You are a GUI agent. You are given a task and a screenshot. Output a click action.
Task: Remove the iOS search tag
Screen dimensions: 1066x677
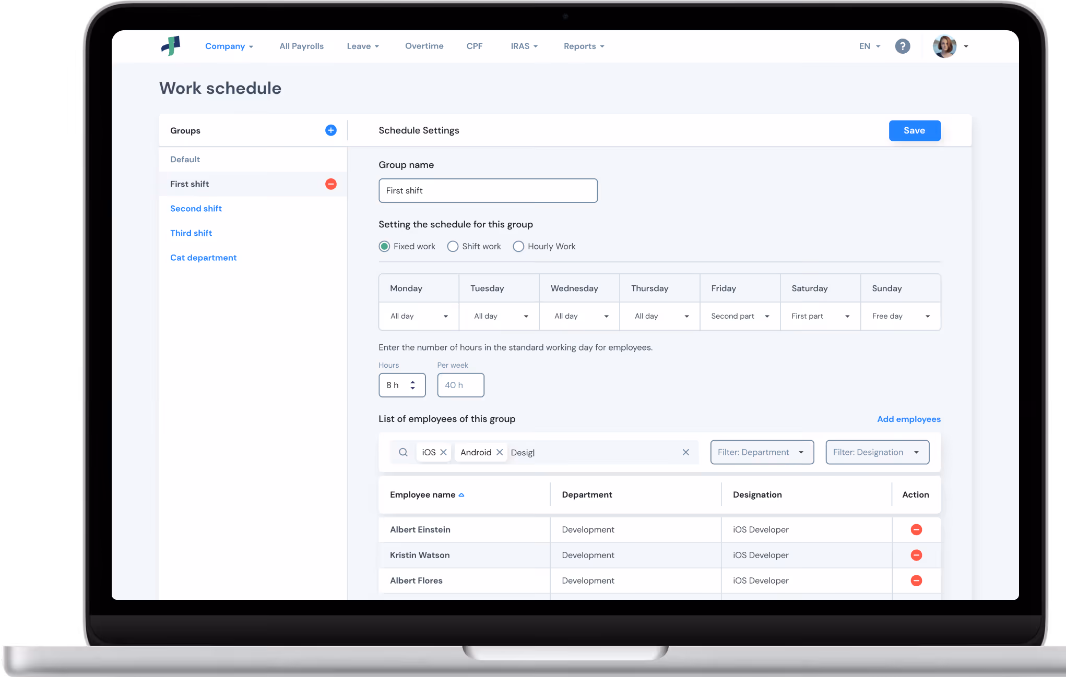click(443, 452)
